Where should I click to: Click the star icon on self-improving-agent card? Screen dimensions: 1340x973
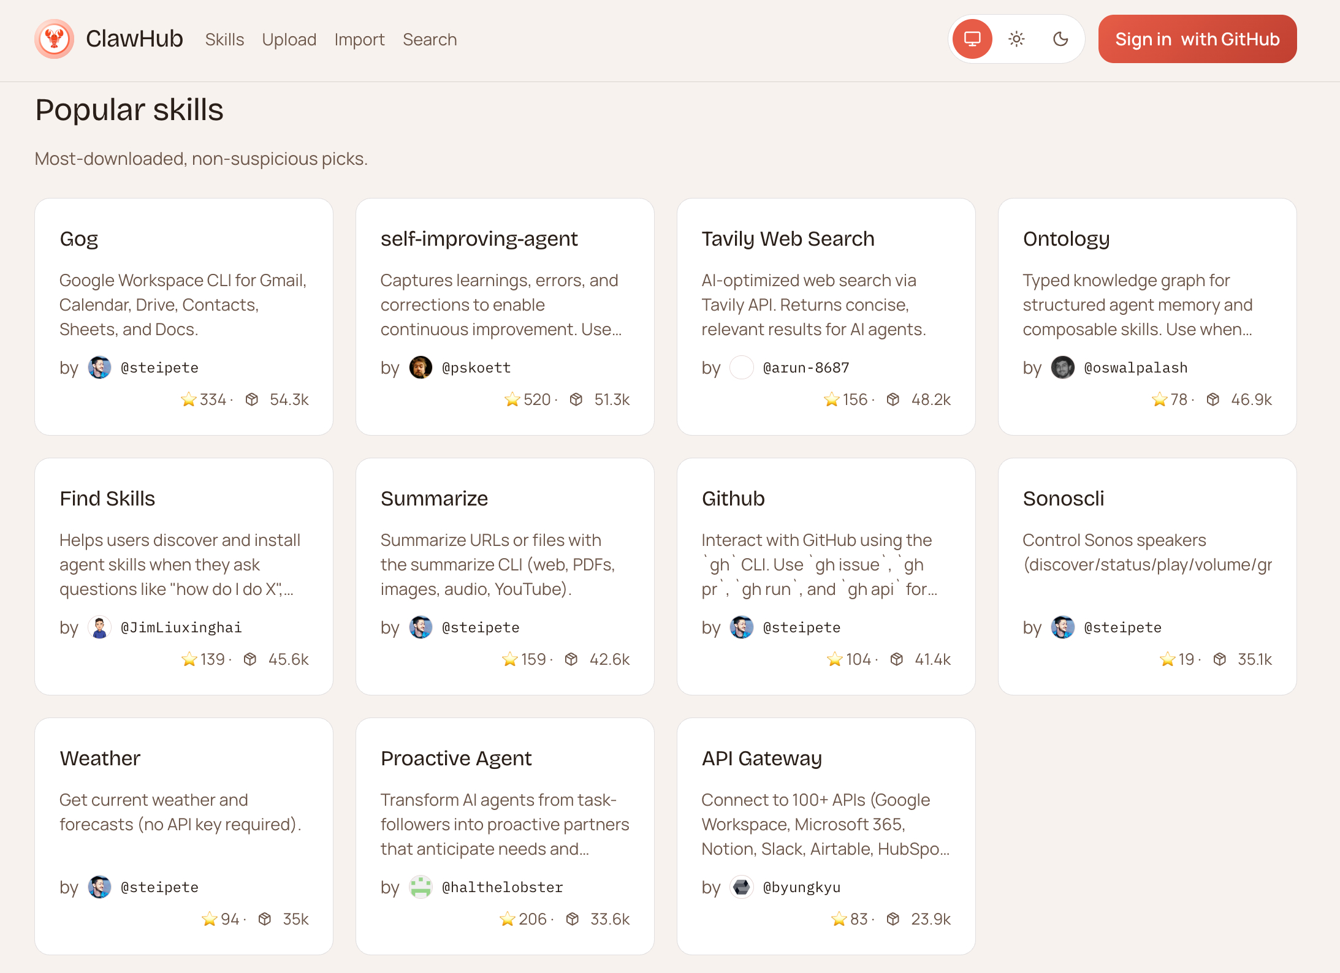[512, 399]
